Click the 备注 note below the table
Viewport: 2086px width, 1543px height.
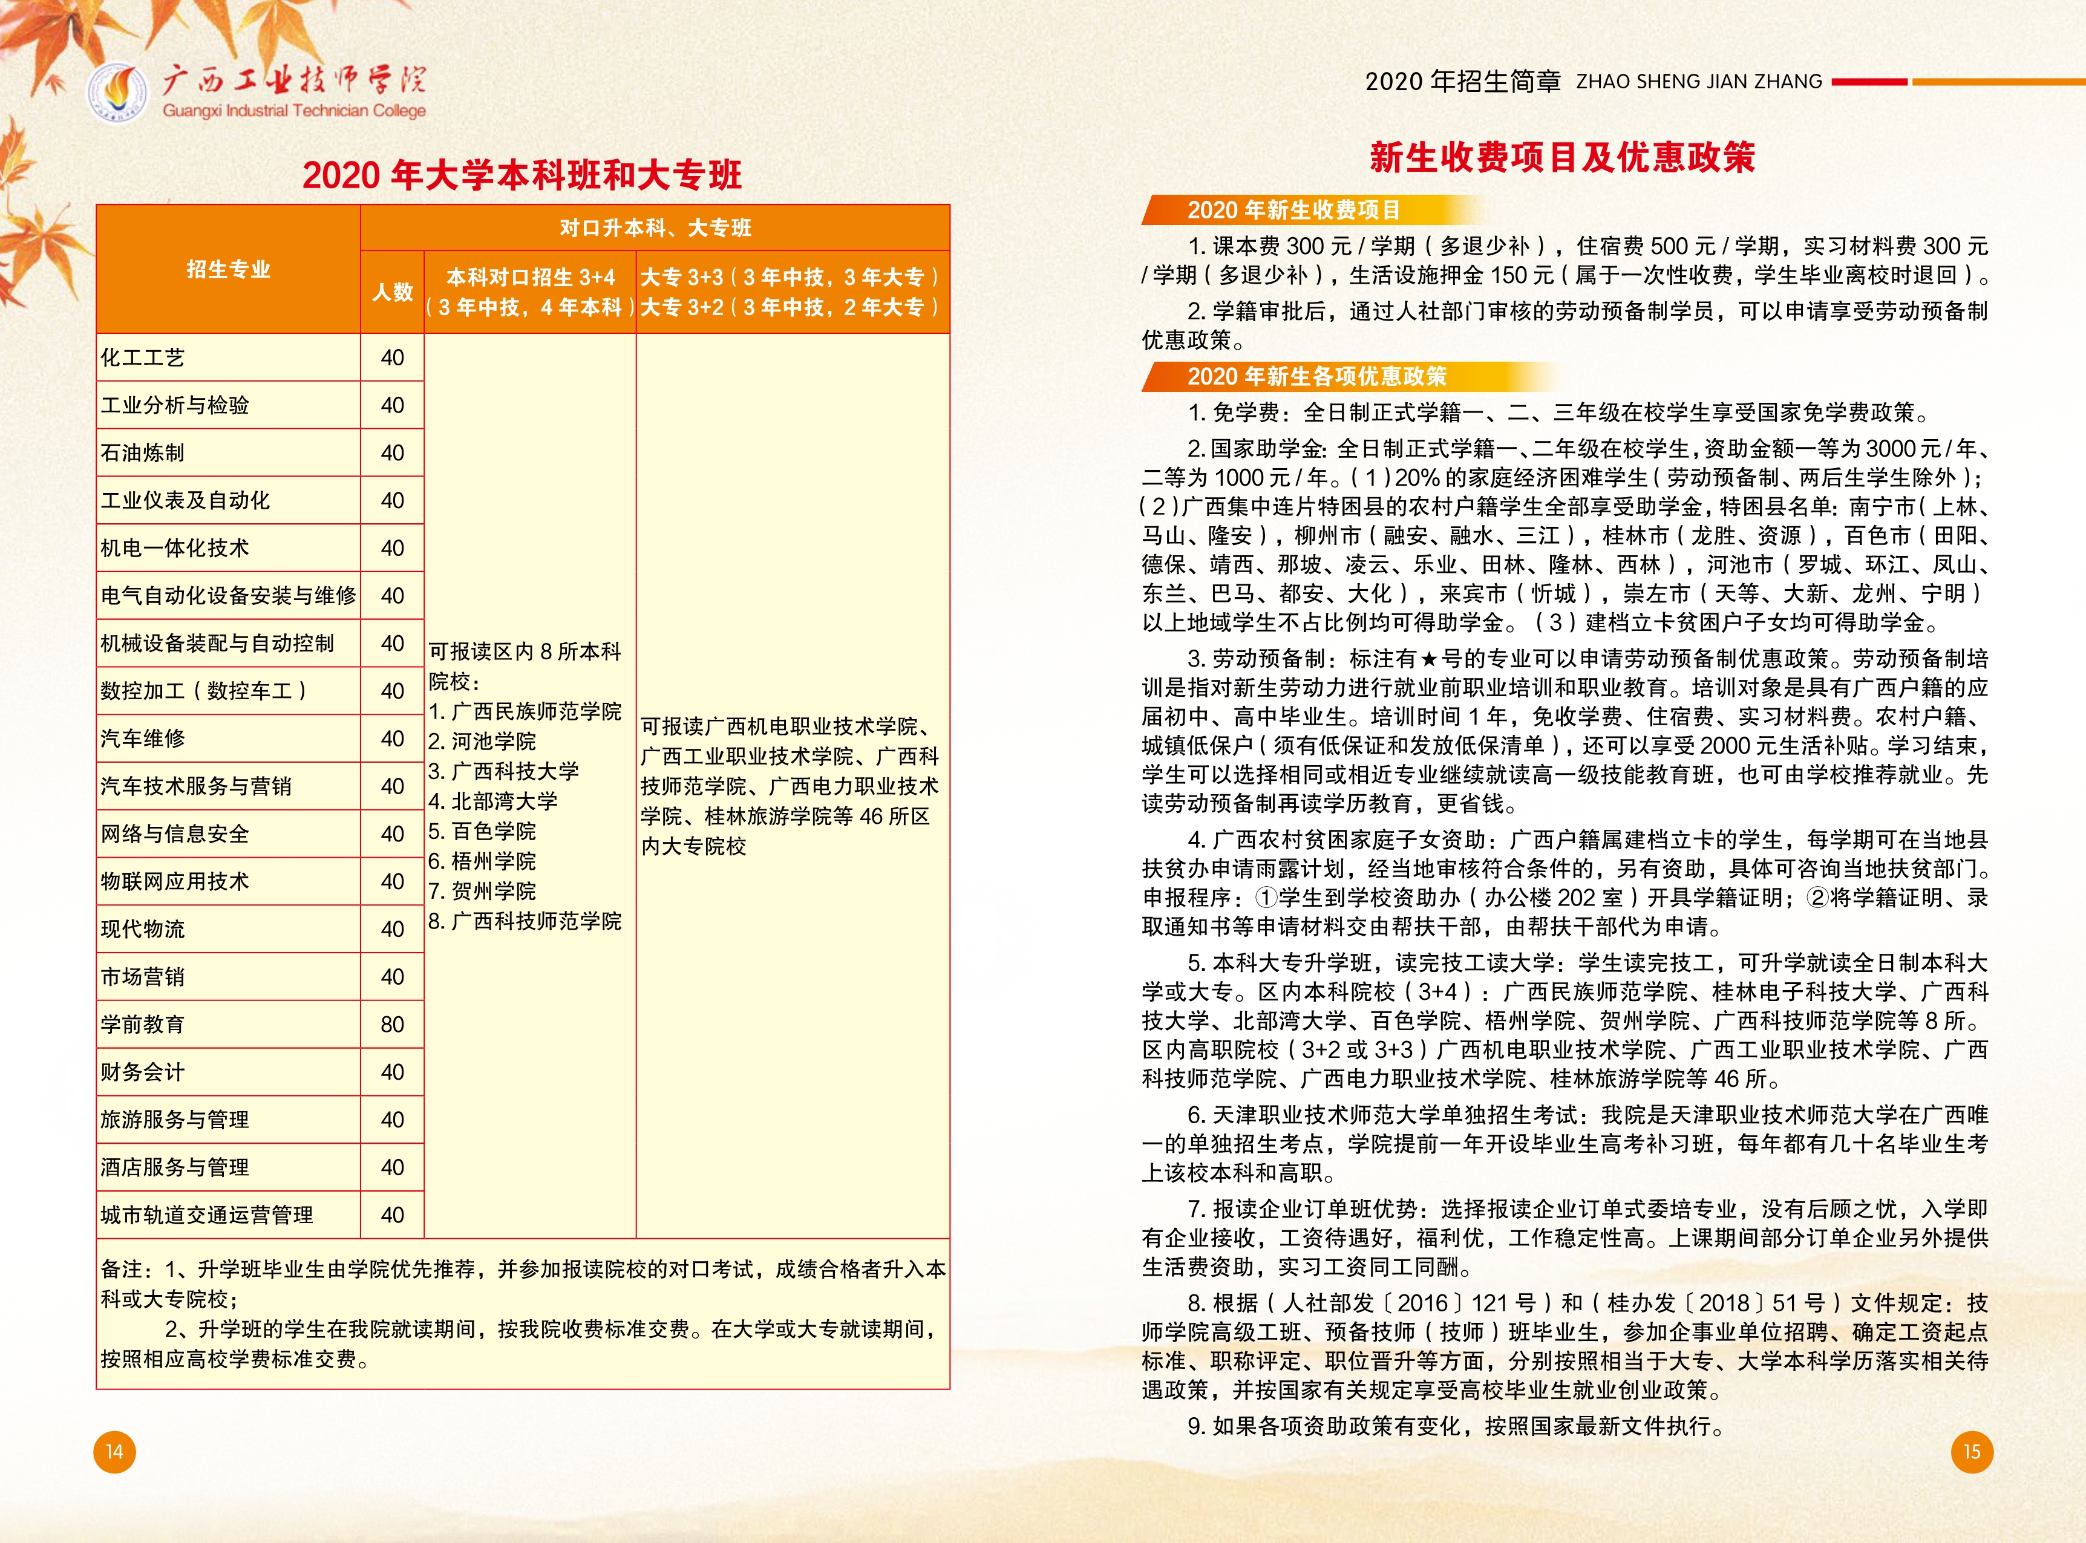(x=523, y=1314)
